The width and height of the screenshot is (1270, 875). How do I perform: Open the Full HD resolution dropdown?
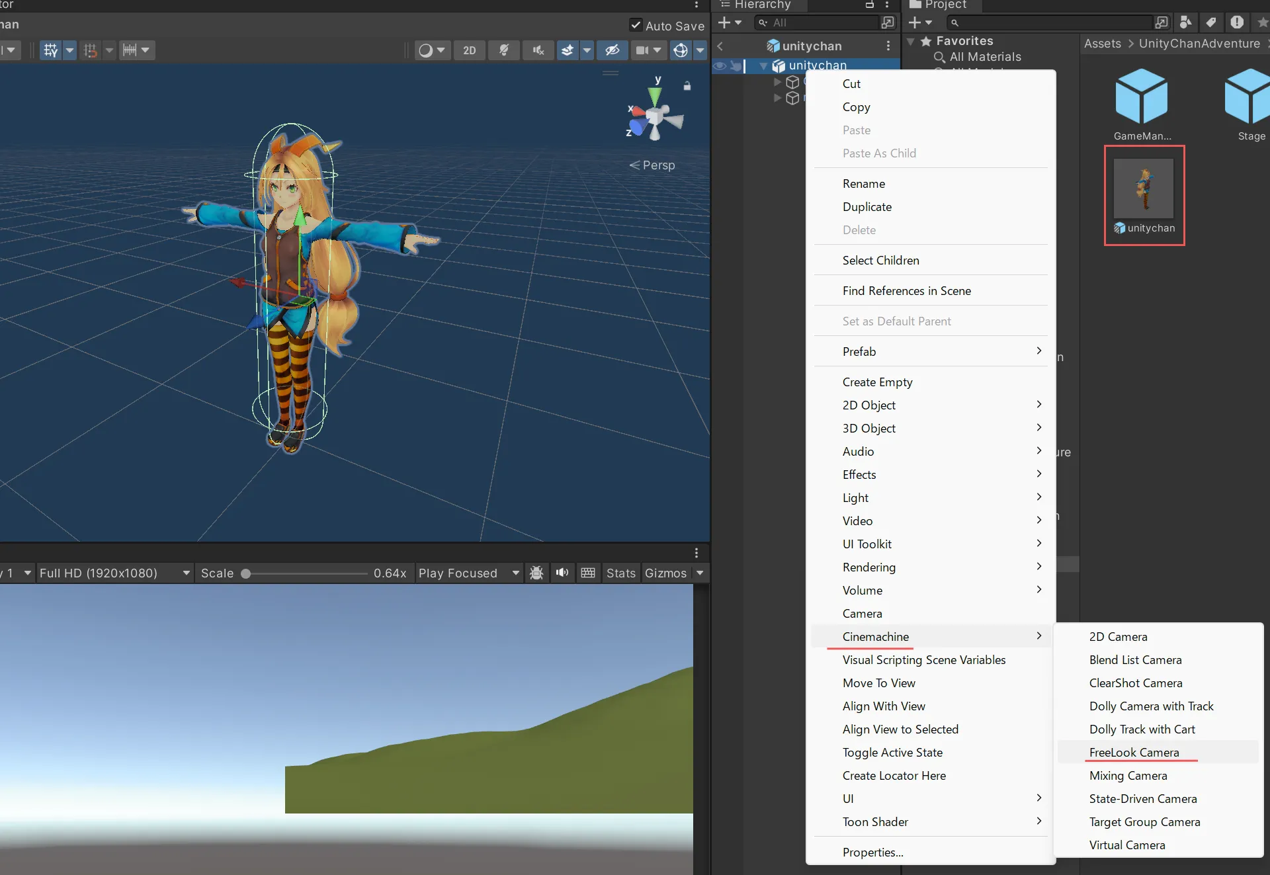[x=114, y=573]
